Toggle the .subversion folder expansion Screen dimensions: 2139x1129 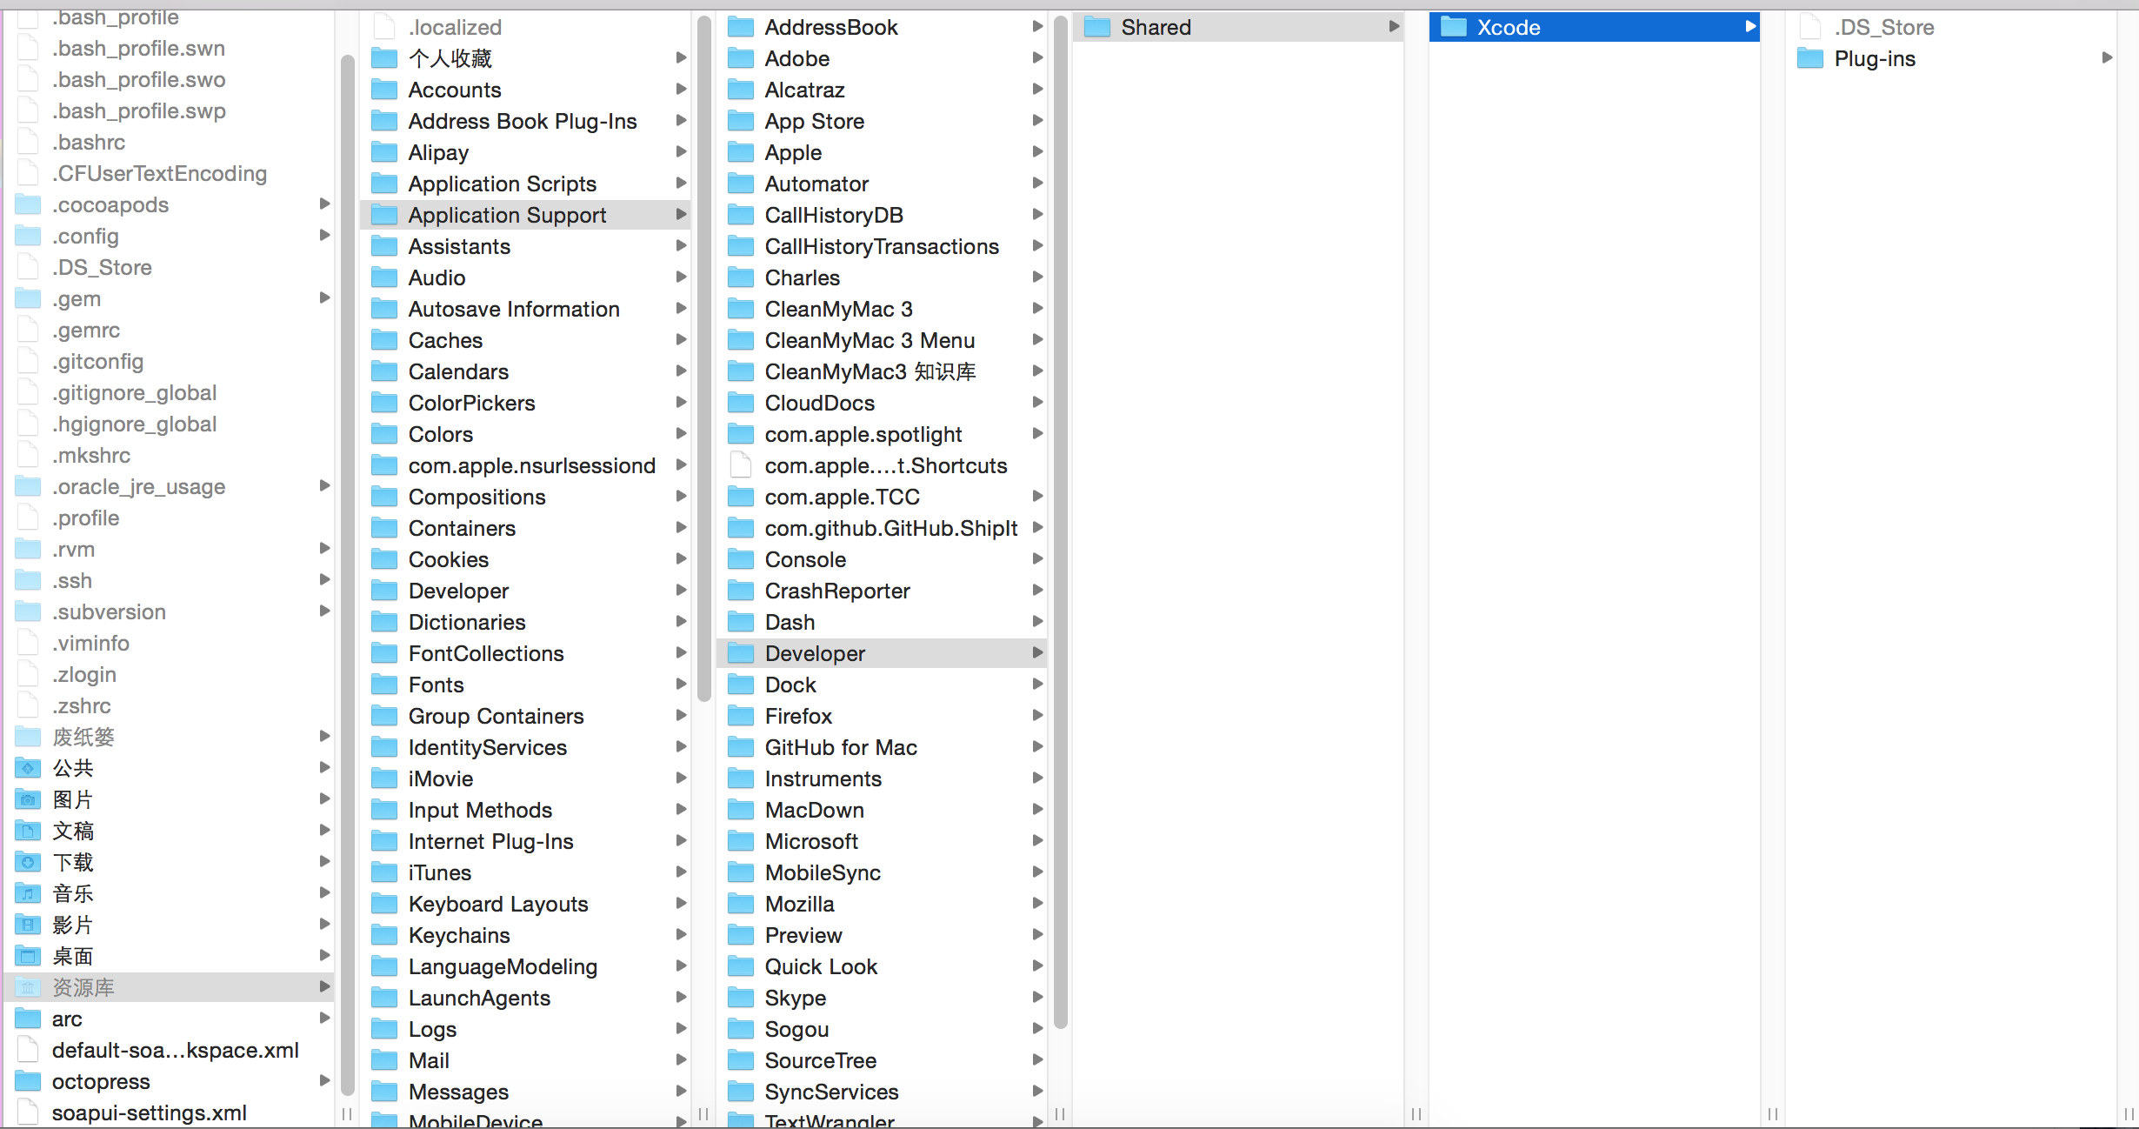(x=324, y=611)
